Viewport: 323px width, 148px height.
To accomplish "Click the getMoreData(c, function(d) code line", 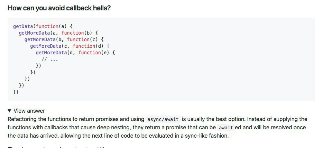I will point(70,46).
